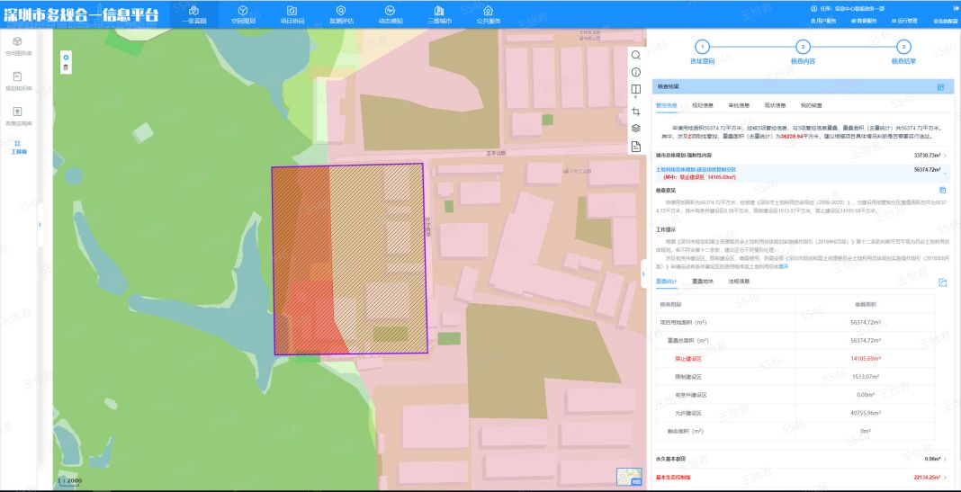The height and width of the screenshot is (492, 961).
Task: Open the map layers stack icon
Action: [635, 128]
